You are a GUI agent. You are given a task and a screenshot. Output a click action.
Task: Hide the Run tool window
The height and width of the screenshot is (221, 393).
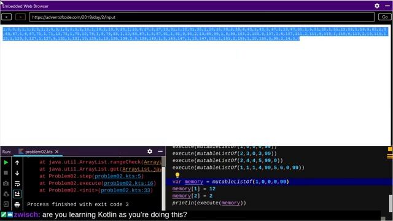click(160, 152)
